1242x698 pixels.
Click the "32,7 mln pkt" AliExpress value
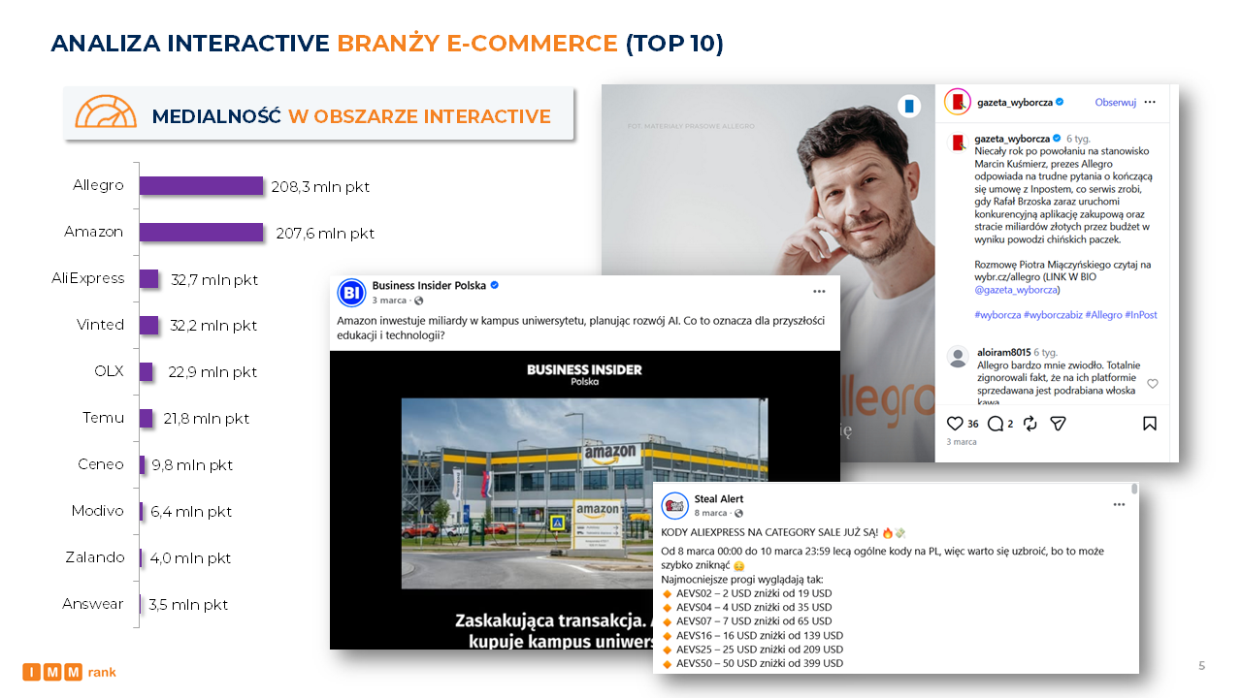212,279
